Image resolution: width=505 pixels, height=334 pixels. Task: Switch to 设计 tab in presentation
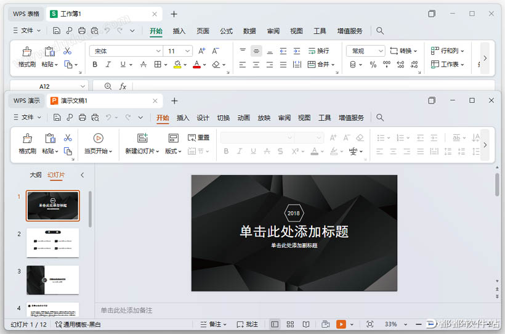(203, 118)
